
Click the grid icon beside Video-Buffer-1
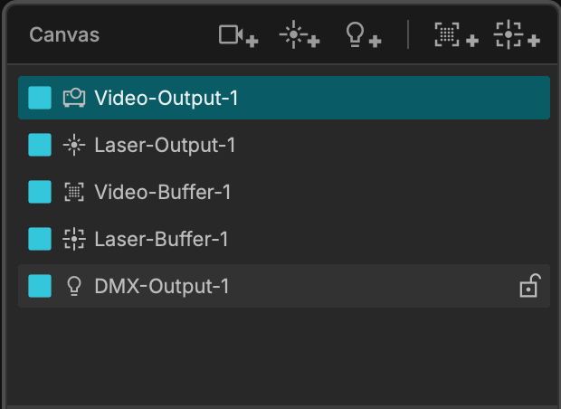point(74,192)
